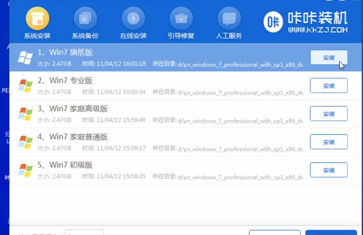Click the directory path in the 旗舰版 row
The image size is (363, 235).
(x=240, y=65)
